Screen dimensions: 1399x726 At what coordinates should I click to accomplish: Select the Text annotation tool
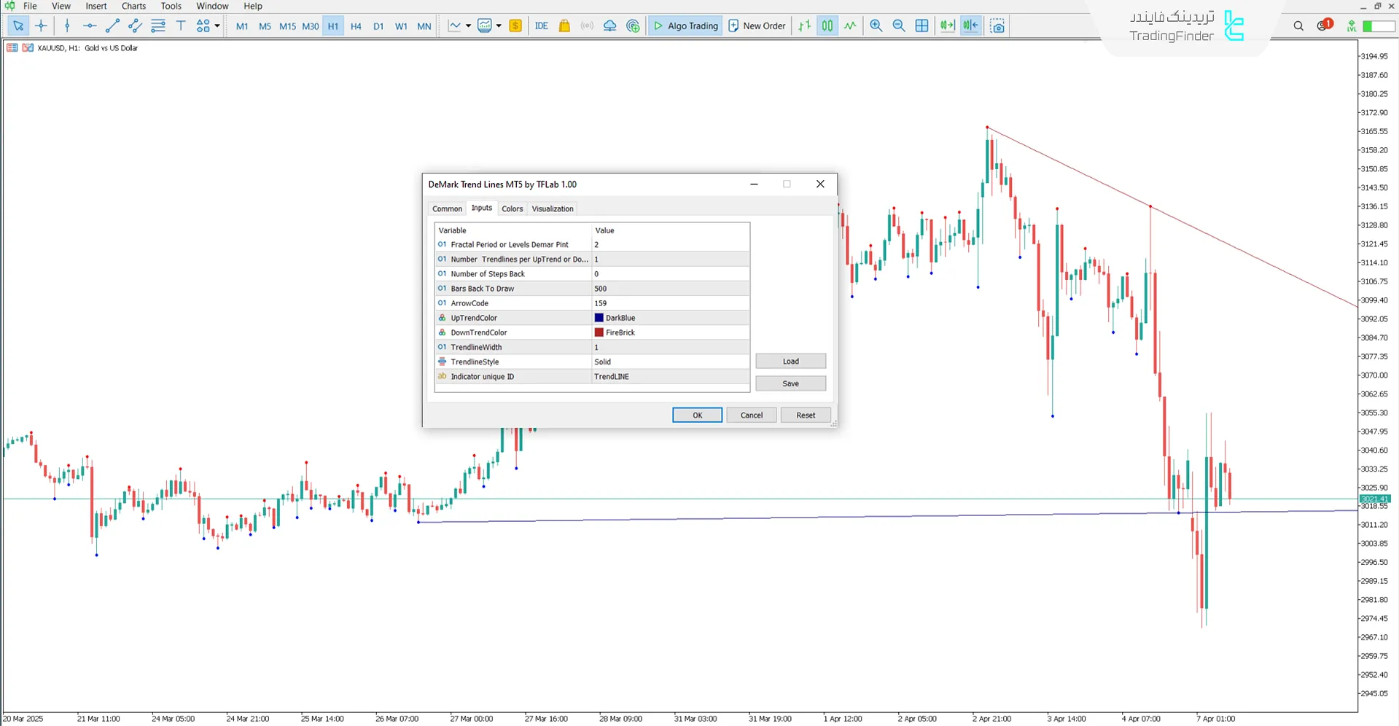click(x=181, y=26)
